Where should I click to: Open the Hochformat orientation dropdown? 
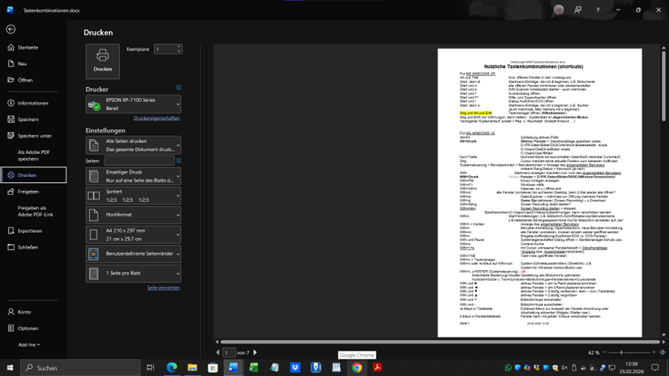point(133,215)
